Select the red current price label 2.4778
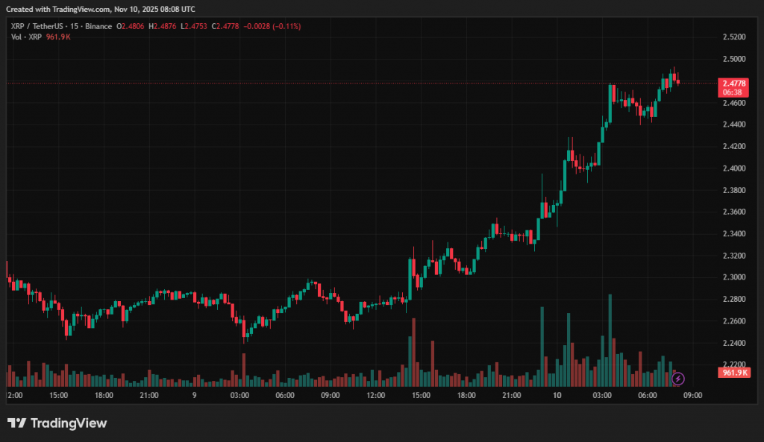 [730, 82]
